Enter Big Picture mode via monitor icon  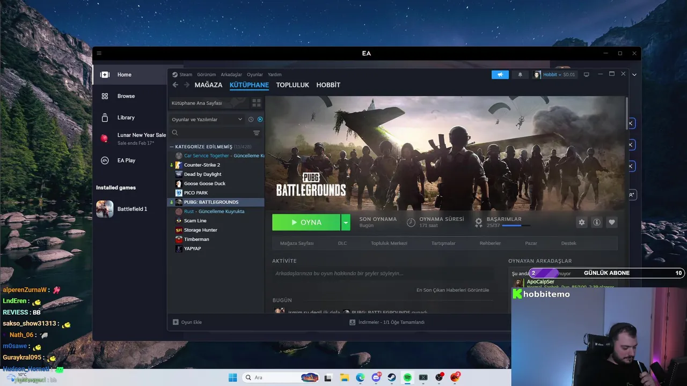(586, 75)
